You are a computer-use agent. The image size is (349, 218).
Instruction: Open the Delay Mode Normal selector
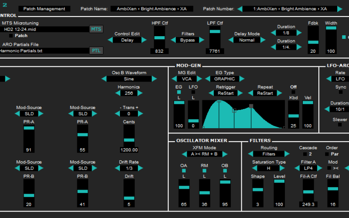pos(246,40)
